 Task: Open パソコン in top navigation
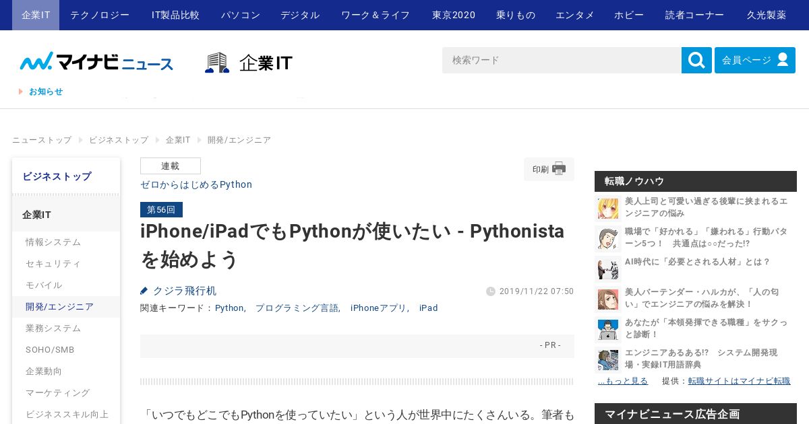(241, 15)
